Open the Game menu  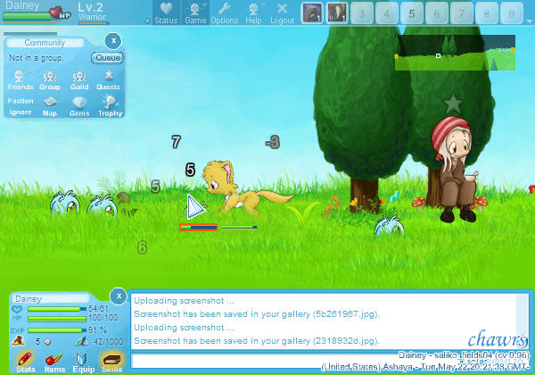[195, 13]
